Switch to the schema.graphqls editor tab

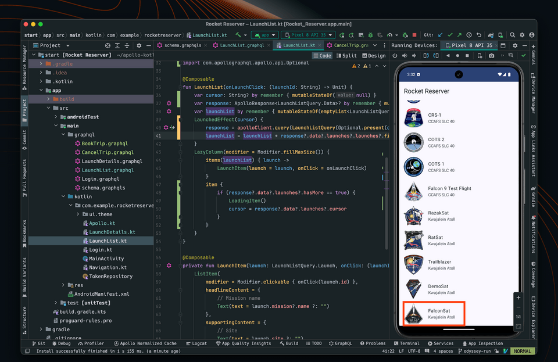(x=182, y=45)
